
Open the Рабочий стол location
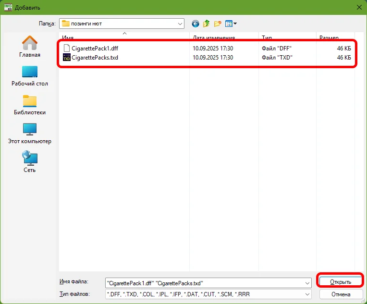pos(30,76)
